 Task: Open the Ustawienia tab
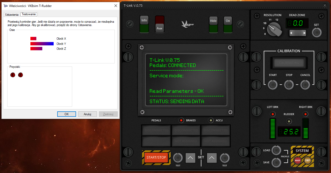click(x=12, y=15)
